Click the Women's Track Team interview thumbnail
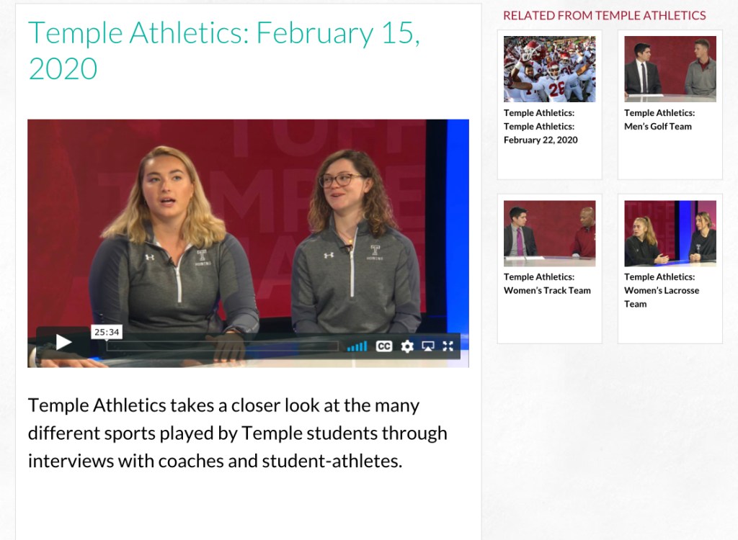This screenshot has height=540, width=738. (549, 232)
